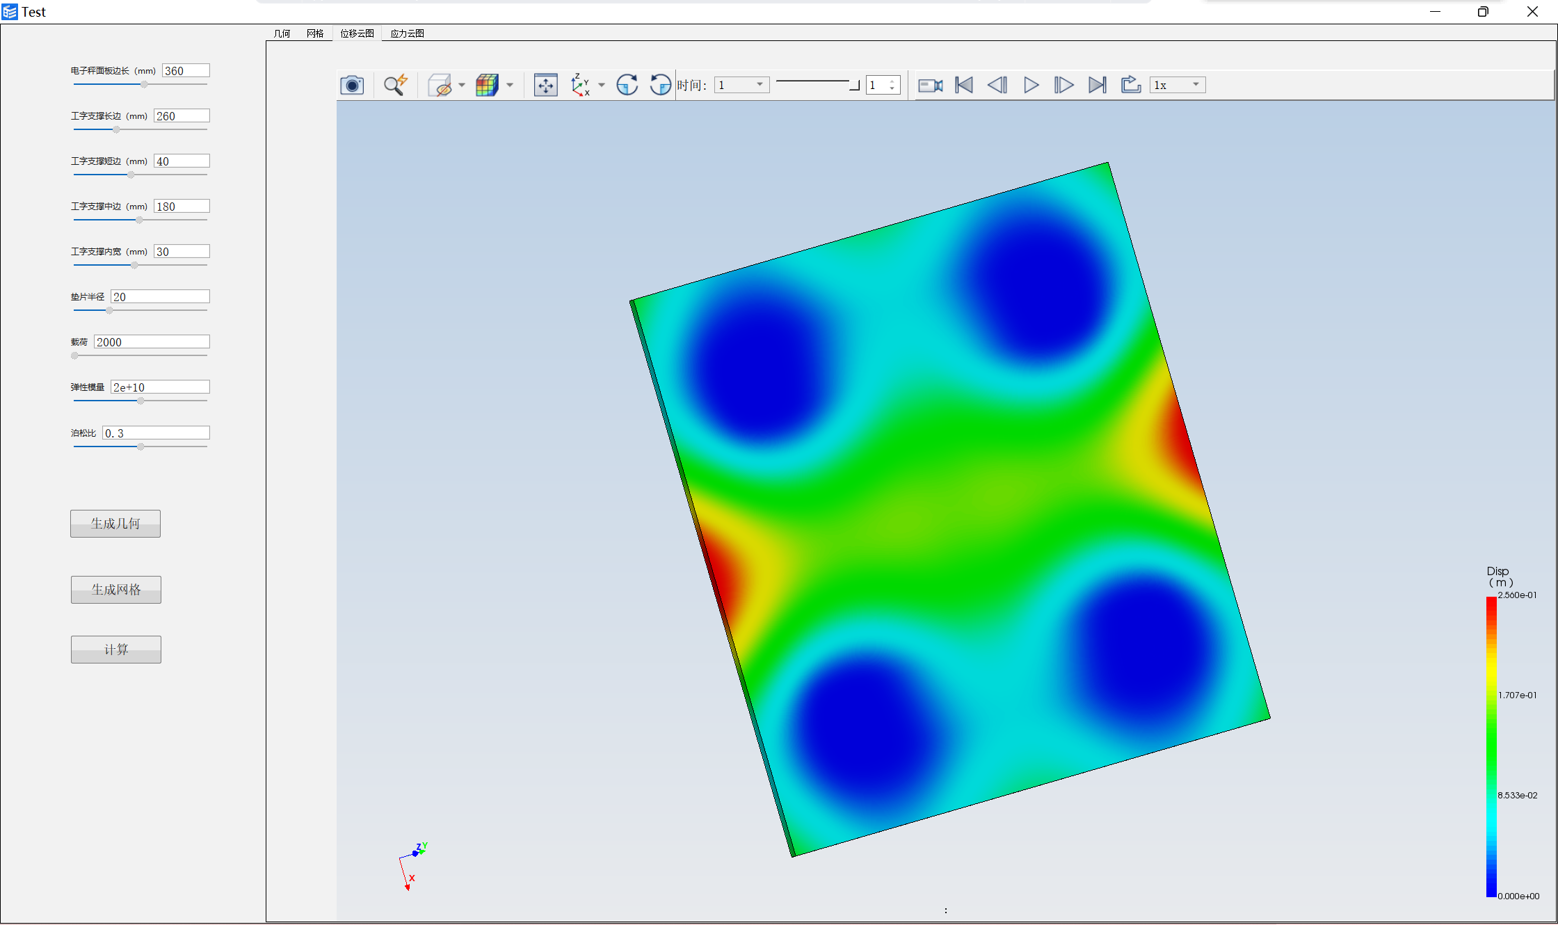Open the 1x playback speed dropdown
The width and height of the screenshot is (1558, 925).
click(x=1177, y=85)
